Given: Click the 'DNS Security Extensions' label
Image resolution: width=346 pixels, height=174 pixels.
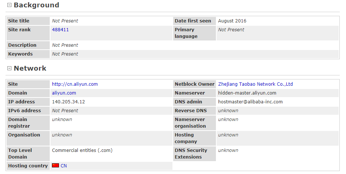Looking at the screenshot, I should tap(191, 153).
